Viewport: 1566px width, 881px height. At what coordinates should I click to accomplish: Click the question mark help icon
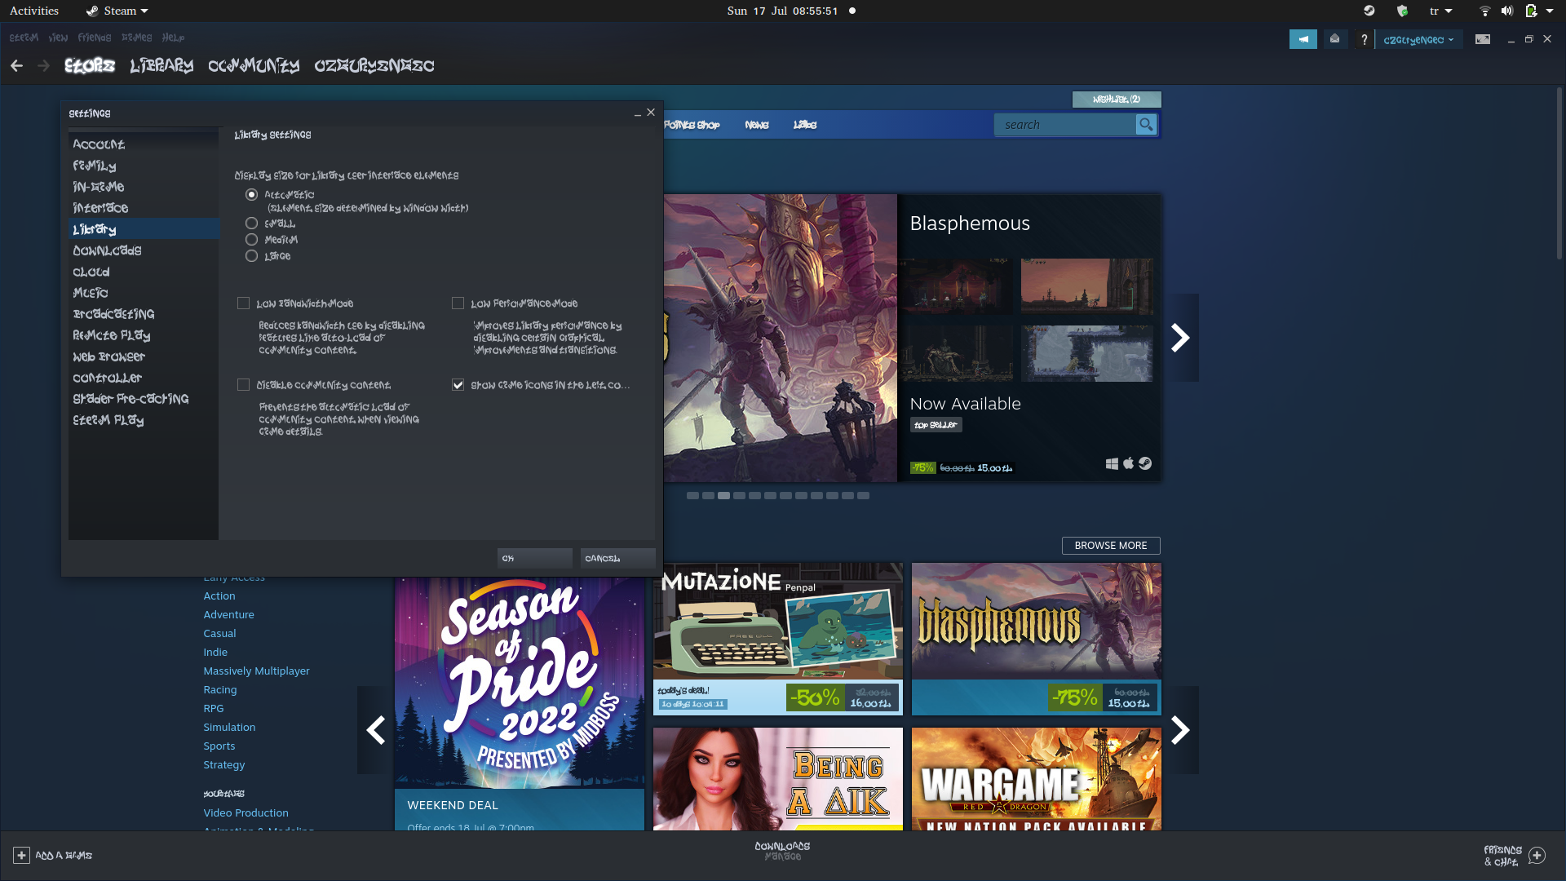tap(1364, 39)
